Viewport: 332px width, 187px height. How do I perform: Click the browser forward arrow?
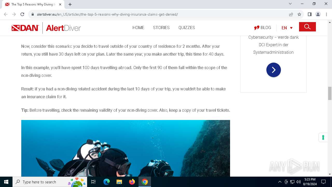(14, 14)
